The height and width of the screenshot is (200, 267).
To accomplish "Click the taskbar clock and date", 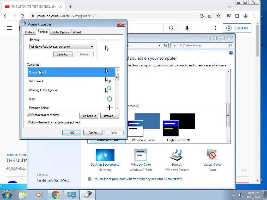I will click(254, 195).
